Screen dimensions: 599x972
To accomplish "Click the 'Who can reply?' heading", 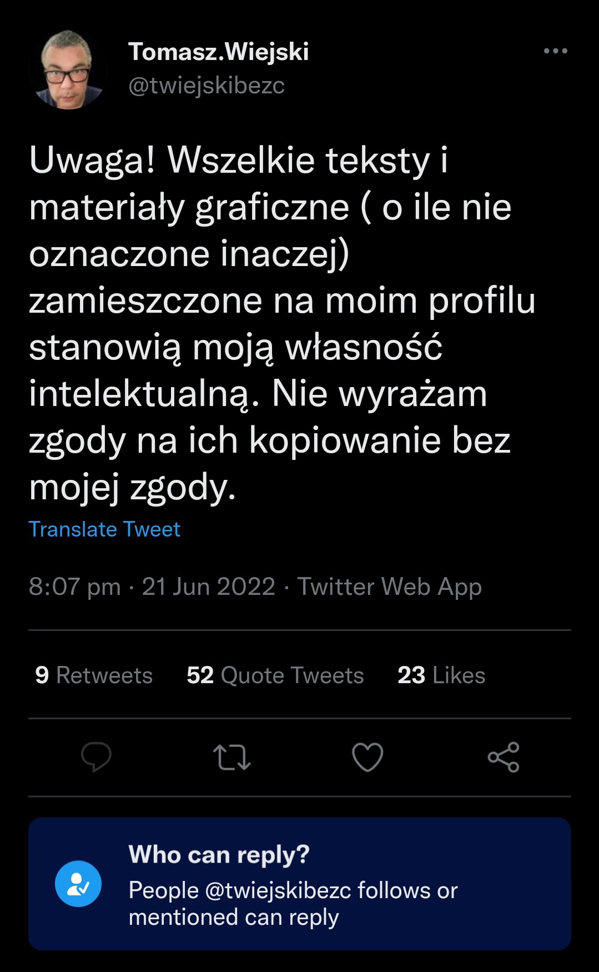I will coord(219,855).
